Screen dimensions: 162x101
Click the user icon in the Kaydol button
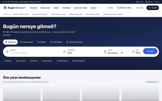click(149, 8)
